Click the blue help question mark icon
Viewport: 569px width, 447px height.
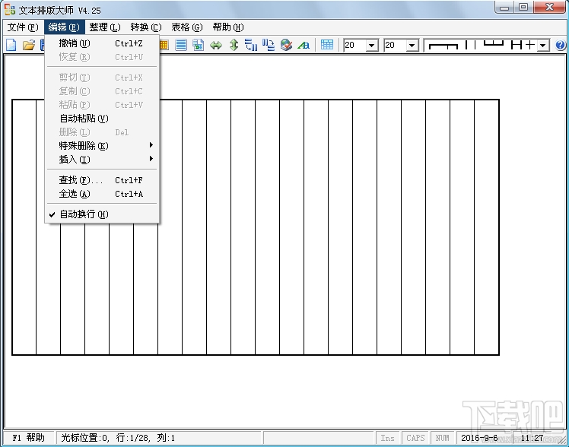(561, 45)
